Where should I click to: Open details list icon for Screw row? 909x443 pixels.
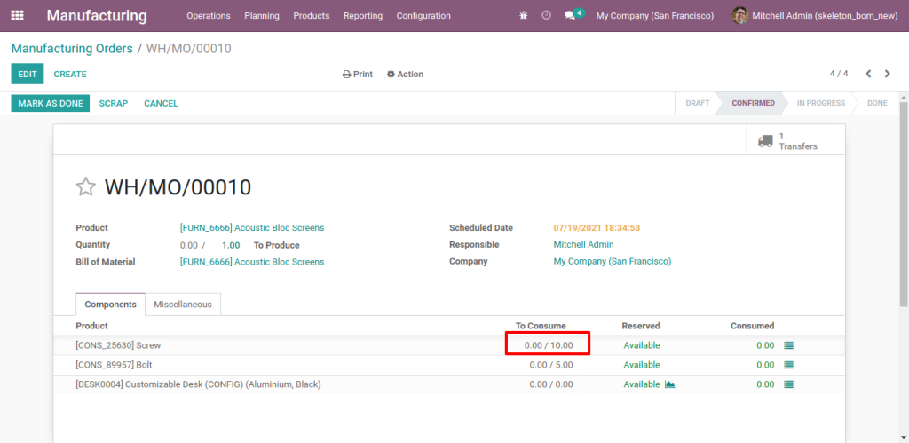788,345
